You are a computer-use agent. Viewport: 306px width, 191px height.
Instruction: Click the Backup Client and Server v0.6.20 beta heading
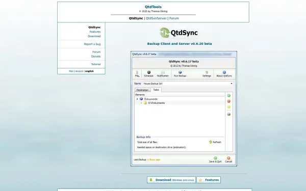pyautogui.click(x=180, y=44)
